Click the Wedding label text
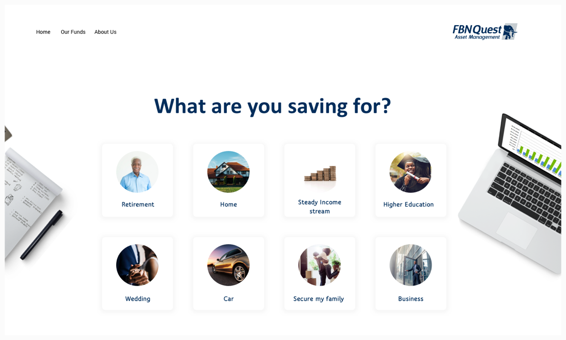Image resolution: width=566 pixels, height=340 pixels. (x=138, y=299)
